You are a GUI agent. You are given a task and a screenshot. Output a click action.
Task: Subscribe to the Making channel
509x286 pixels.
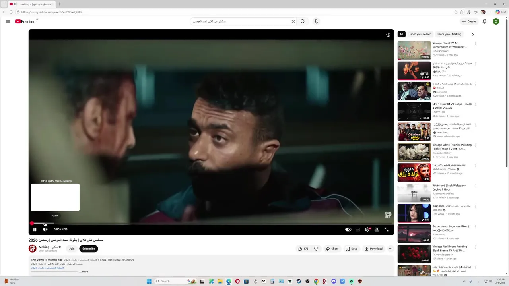pos(88,249)
